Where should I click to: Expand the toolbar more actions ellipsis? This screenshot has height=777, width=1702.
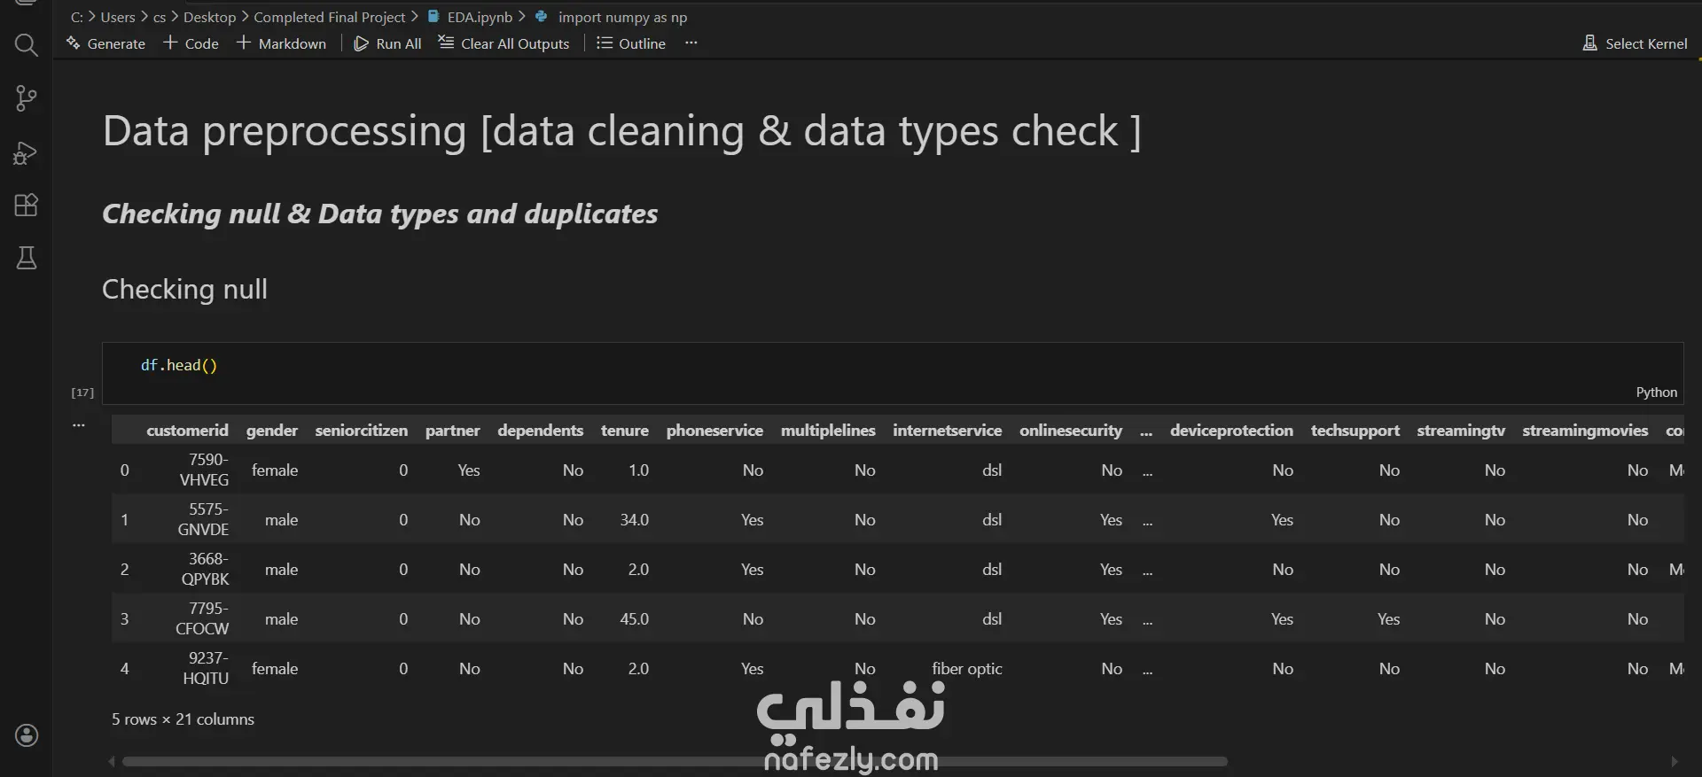coord(691,43)
